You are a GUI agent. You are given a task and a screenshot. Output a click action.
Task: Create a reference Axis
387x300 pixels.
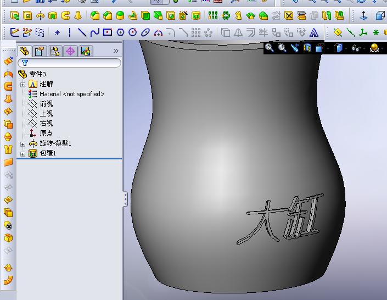pyautogui.click(x=350, y=32)
